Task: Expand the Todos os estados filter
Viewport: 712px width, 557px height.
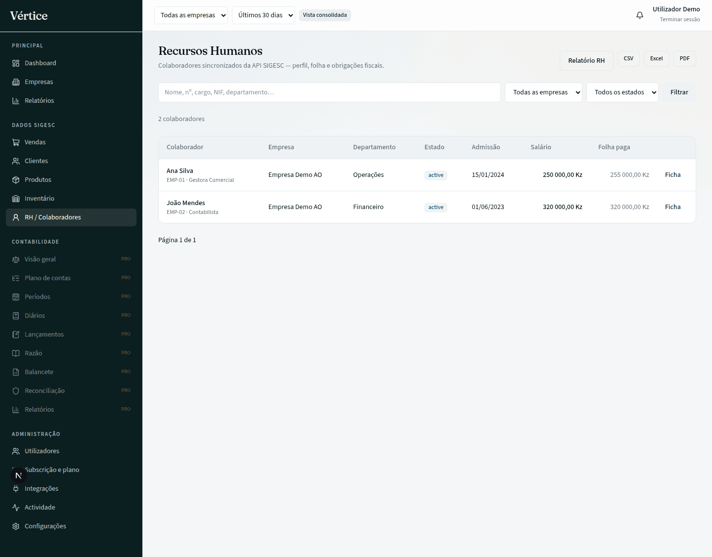Action: pyautogui.click(x=622, y=92)
